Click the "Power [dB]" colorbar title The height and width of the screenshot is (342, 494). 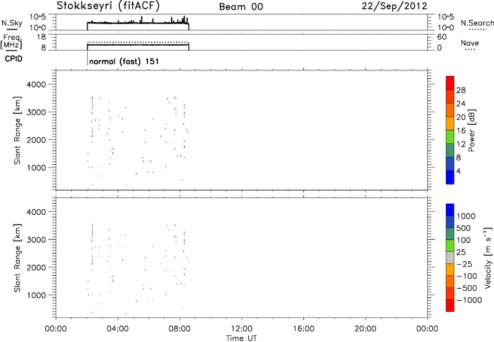tap(472, 130)
